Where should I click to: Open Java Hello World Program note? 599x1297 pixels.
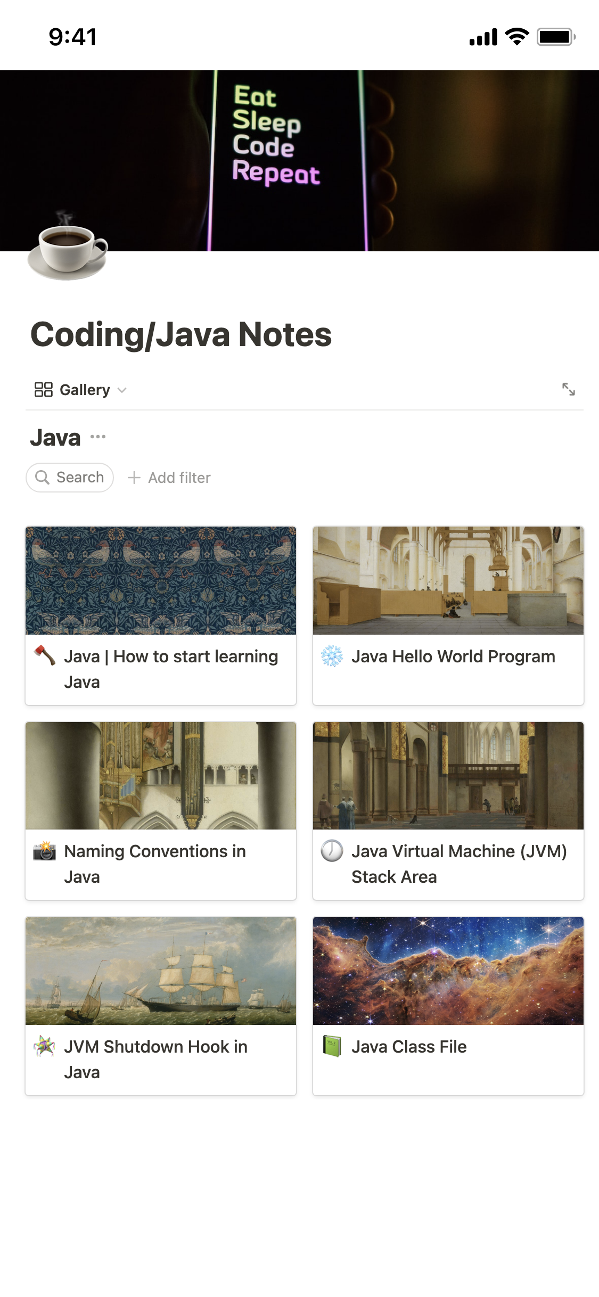coord(453,656)
